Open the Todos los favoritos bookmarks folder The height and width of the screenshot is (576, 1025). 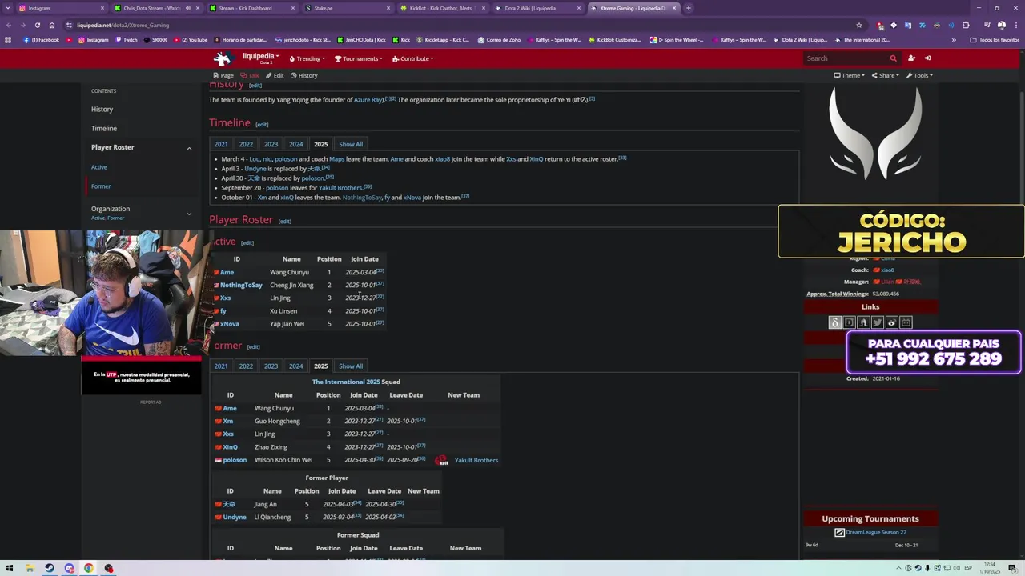click(x=994, y=40)
